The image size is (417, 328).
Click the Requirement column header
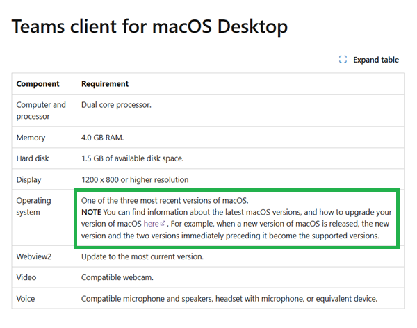[x=105, y=84]
